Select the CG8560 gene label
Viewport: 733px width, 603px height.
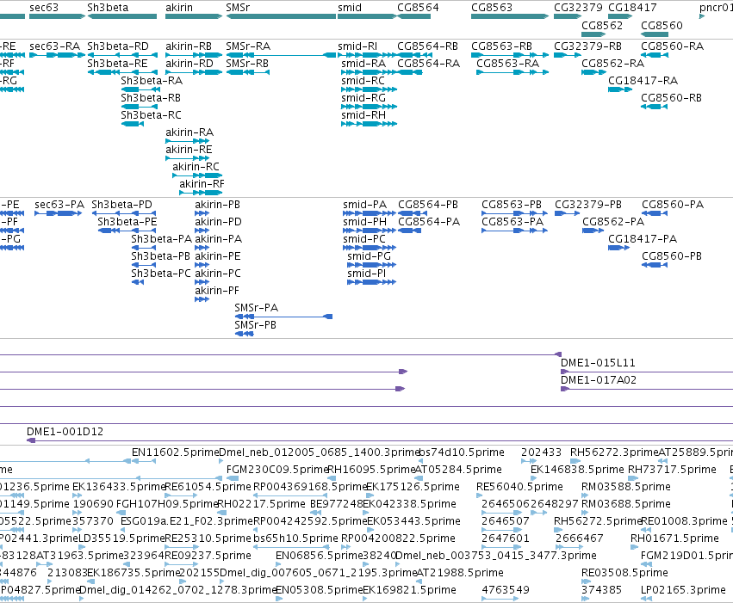coord(662,25)
